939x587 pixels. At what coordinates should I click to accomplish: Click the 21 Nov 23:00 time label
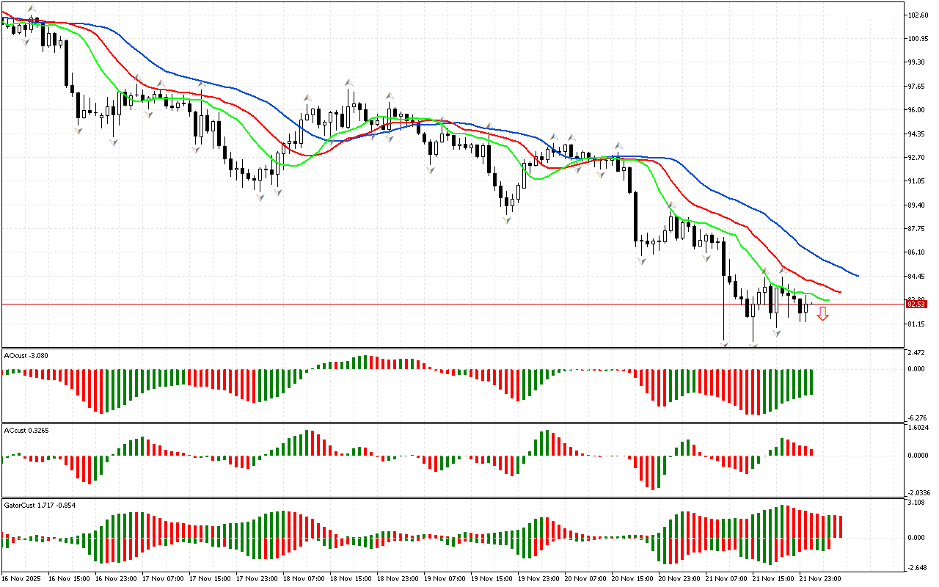[819, 578]
